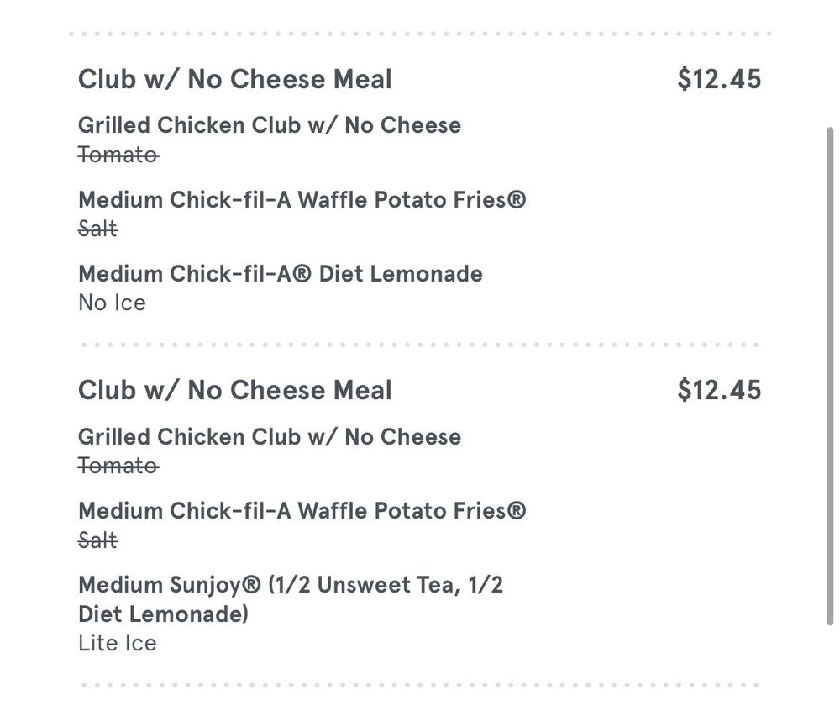Click the dotted divider above the first meal
This screenshot has height=711, width=840.
click(420, 34)
